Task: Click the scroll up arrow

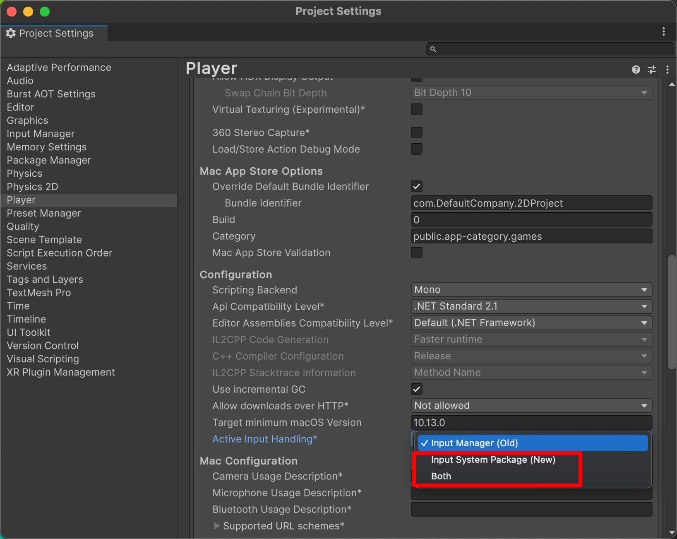Action: tap(672, 84)
